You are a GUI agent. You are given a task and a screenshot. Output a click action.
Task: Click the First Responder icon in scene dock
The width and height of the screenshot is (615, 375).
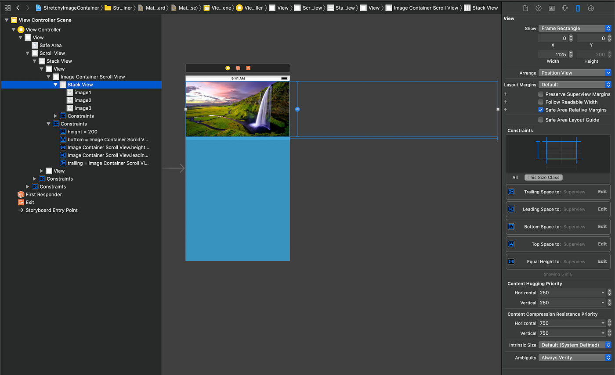click(238, 68)
